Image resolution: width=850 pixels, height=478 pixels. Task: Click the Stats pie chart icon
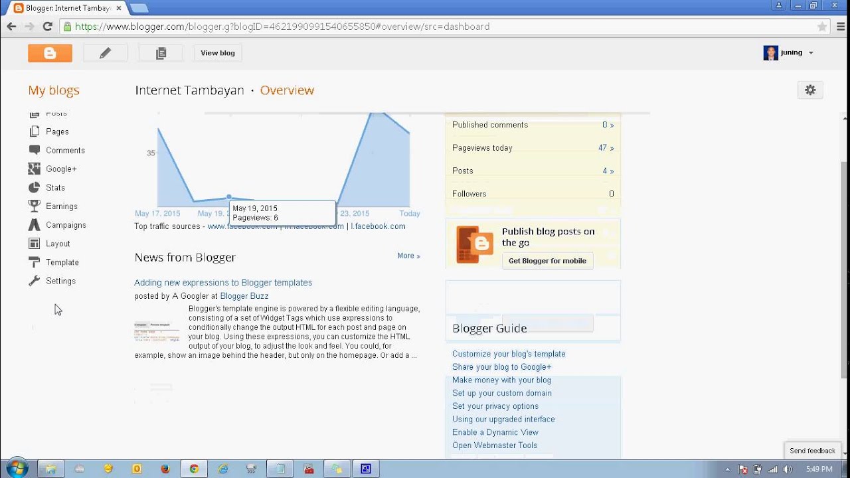35,187
